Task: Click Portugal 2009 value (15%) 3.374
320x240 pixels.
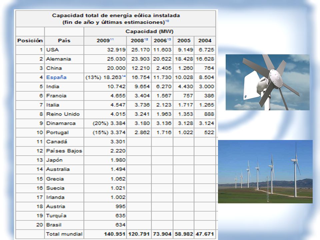Action: coord(109,132)
